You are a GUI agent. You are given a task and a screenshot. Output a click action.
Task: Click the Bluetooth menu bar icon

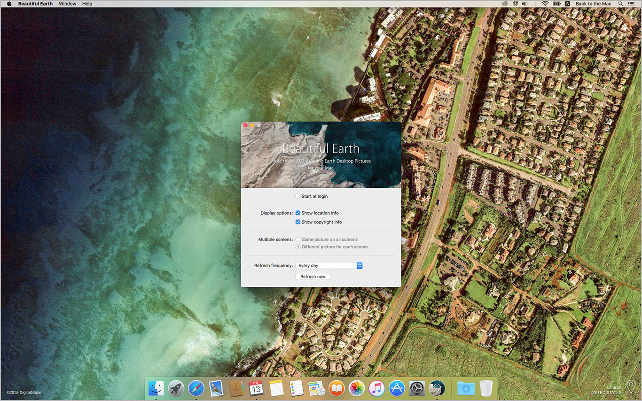click(x=535, y=4)
